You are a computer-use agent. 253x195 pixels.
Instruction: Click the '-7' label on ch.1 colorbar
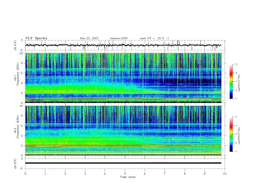coord(236,99)
